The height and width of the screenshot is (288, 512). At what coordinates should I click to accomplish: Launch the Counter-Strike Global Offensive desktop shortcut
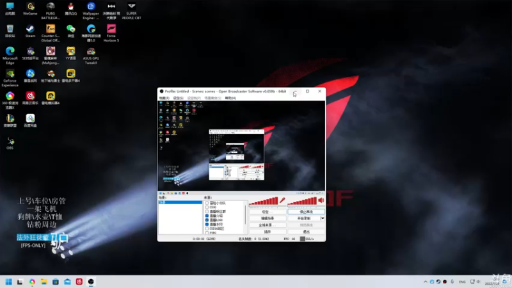51,33
